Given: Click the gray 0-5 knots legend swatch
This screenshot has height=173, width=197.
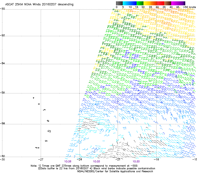Looking at the screenshot, I should (x=120, y=3).
